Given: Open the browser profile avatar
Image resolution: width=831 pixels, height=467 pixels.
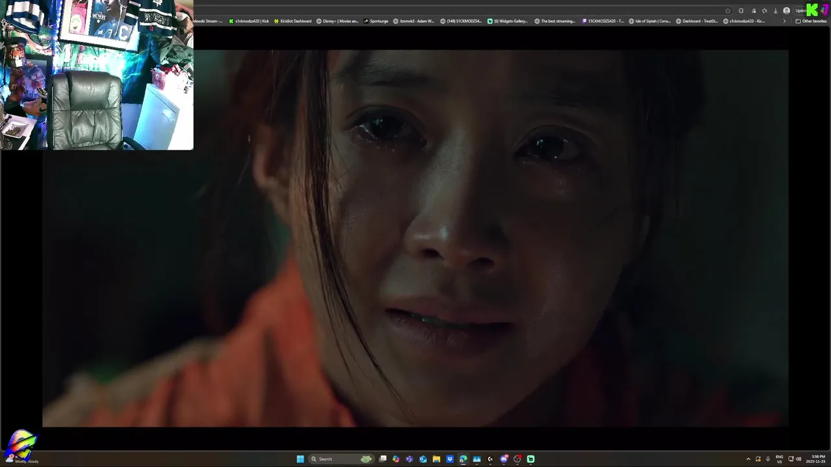Looking at the screenshot, I should click(x=786, y=10).
